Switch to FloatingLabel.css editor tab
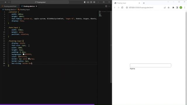 point(29,6)
